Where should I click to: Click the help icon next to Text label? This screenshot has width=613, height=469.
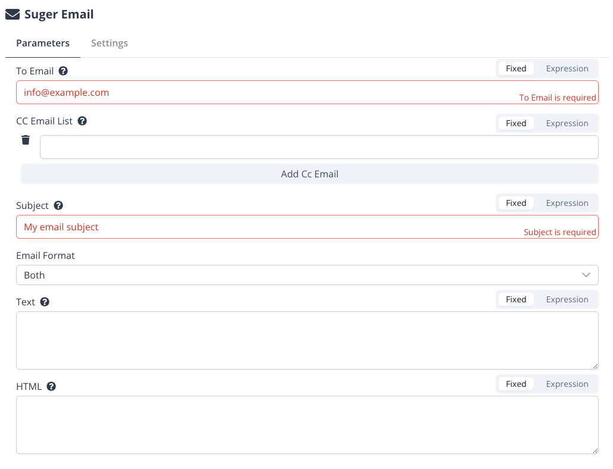tap(45, 302)
